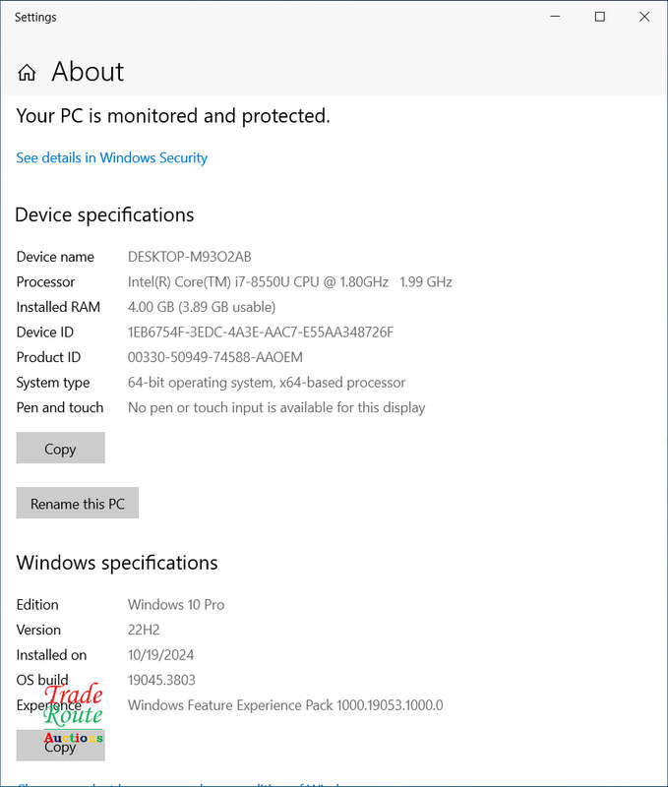This screenshot has height=787, width=668.
Task: Copy the device specifications
Action: click(60, 448)
